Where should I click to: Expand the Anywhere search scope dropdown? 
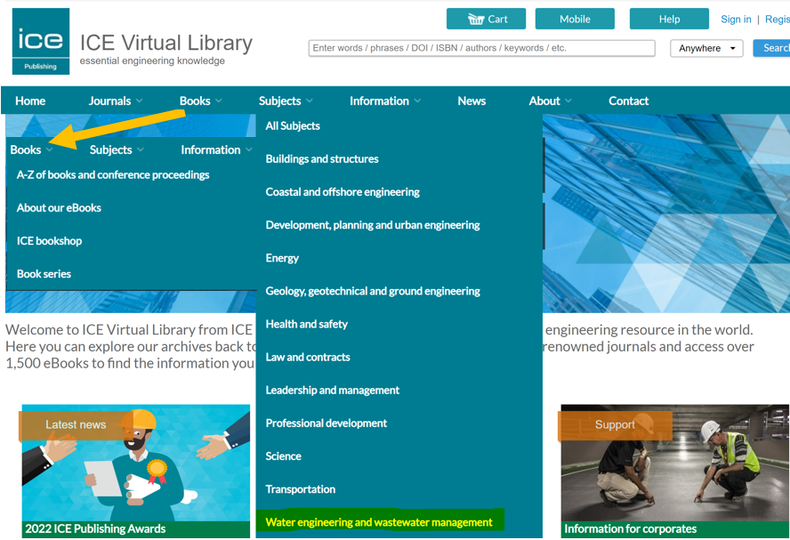coord(706,48)
